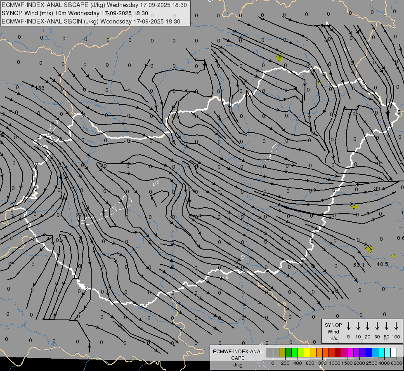Click the 27.5 value label on map
Viewport: 404px width, 371px height.
81,216
